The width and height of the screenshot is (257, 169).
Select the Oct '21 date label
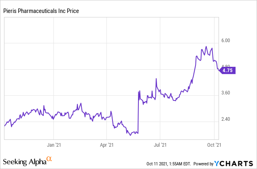coord(213,144)
